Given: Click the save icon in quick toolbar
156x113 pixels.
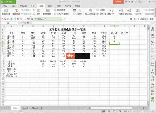Looking at the screenshot, I should [x=8, y=19].
